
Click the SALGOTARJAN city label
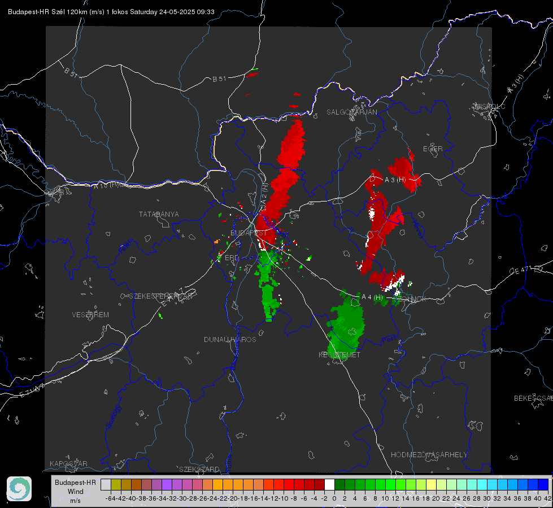click(x=351, y=112)
